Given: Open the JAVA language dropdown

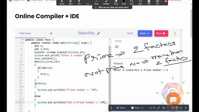Looking at the screenshot, I should pyautogui.click(x=145, y=33).
